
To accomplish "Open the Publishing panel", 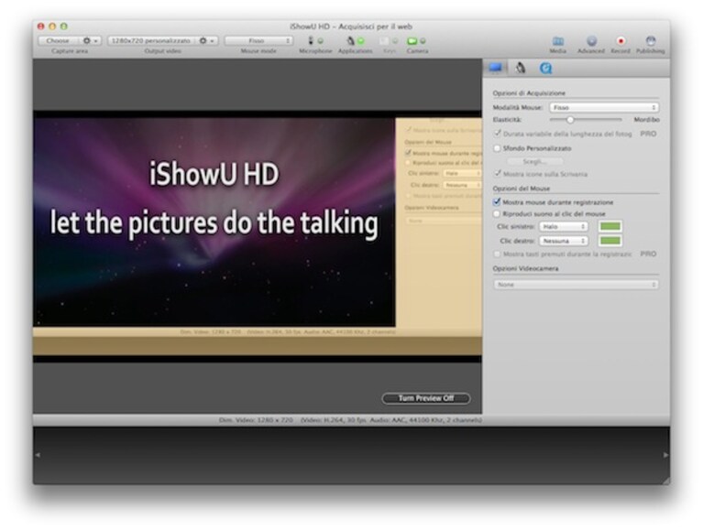I will click(650, 44).
